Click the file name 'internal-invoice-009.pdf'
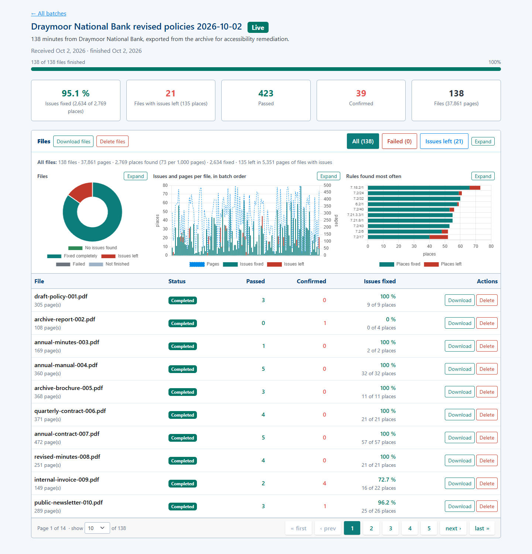 [x=67, y=480]
